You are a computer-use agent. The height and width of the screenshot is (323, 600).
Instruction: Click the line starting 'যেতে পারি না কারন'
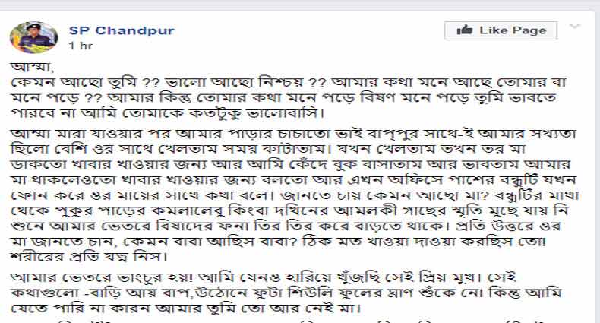click(x=185, y=308)
